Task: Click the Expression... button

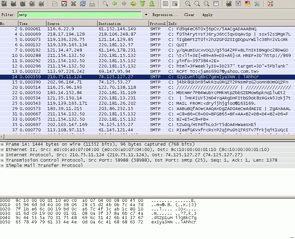Action: [x=165, y=15]
